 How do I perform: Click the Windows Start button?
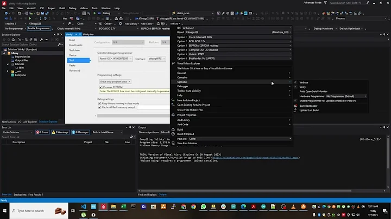coord(4,211)
